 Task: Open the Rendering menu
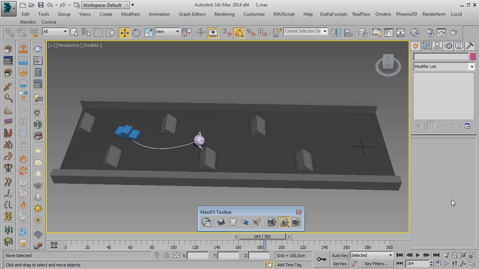click(x=224, y=14)
